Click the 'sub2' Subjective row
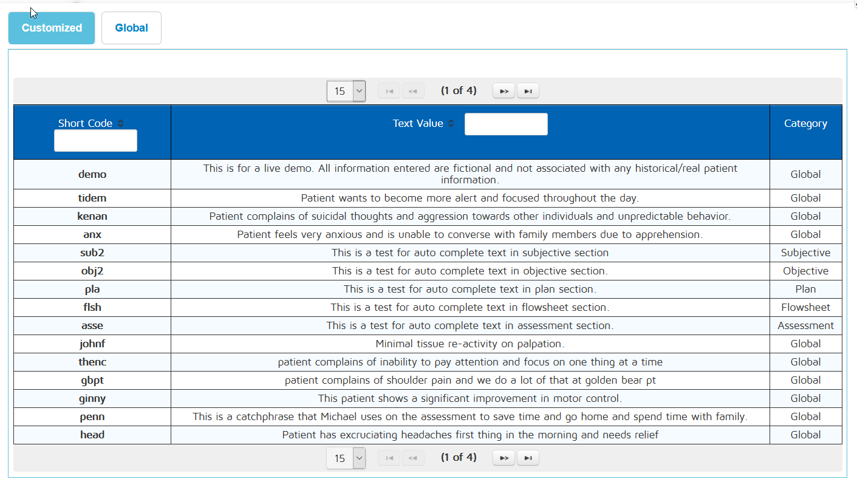 point(92,253)
